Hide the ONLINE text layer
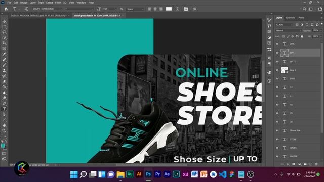 coord(277,156)
